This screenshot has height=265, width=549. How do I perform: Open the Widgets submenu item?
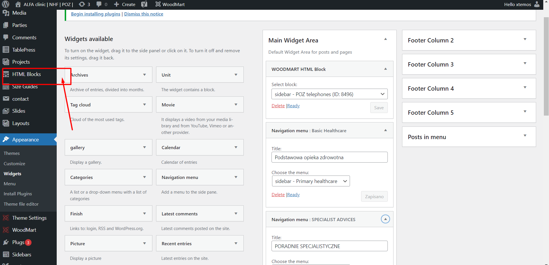12,174
